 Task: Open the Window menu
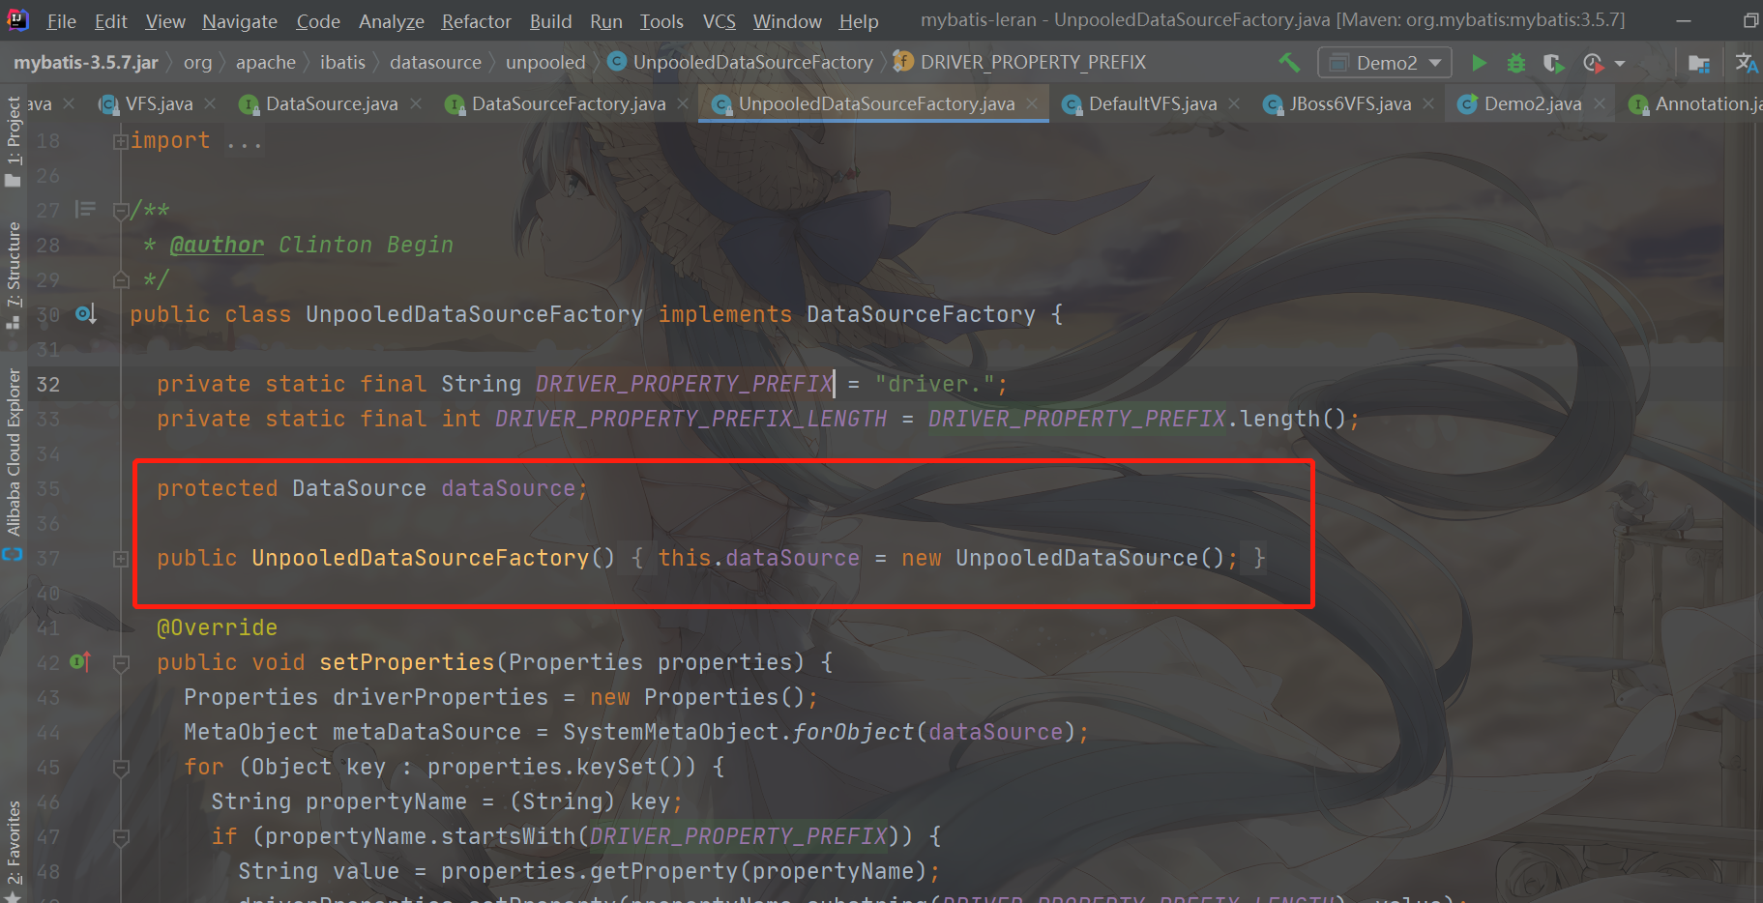tap(787, 21)
